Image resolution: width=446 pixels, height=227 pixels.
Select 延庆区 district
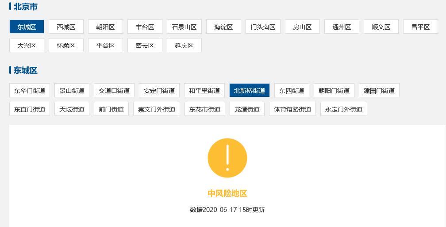(x=185, y=45)
